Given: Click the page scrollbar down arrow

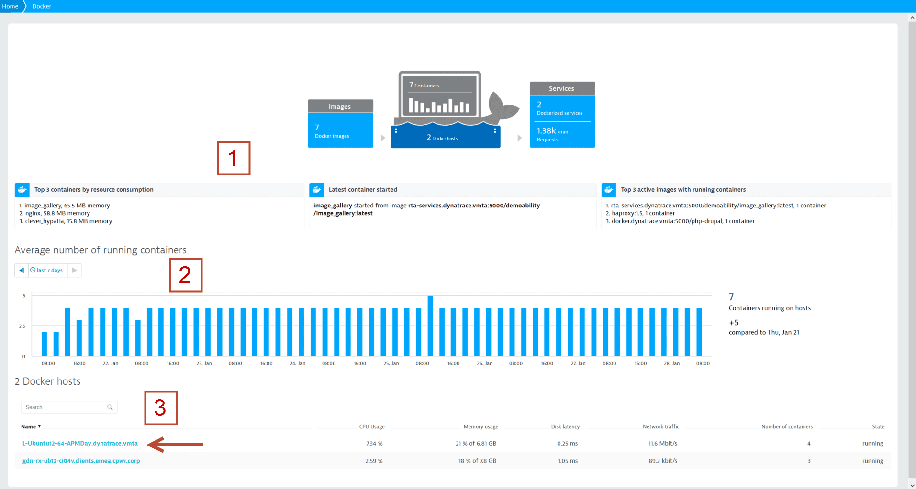Looking at the screenshot, I should click(912, 485).
